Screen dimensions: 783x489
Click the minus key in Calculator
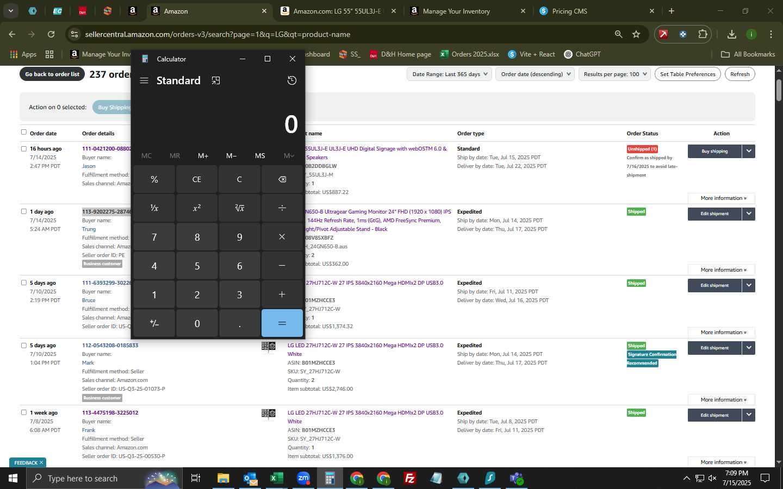point(282,266)
